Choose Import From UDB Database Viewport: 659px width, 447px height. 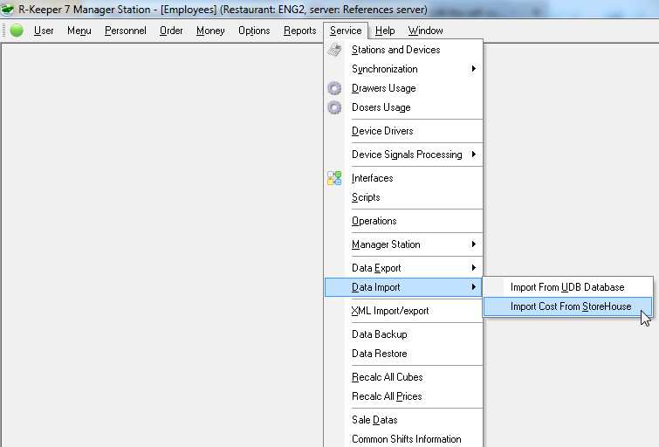click(568, 287)
